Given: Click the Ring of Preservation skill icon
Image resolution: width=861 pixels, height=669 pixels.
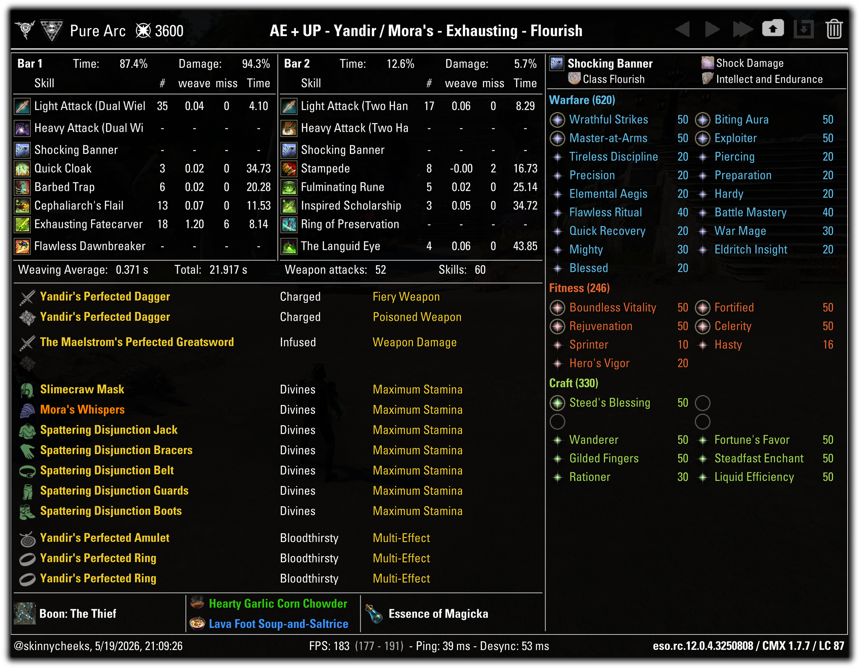Looking at the screenshot, I should 289,224.
